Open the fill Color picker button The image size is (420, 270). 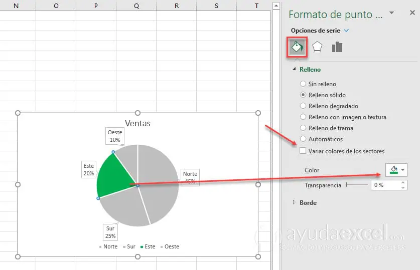(396, 170)
